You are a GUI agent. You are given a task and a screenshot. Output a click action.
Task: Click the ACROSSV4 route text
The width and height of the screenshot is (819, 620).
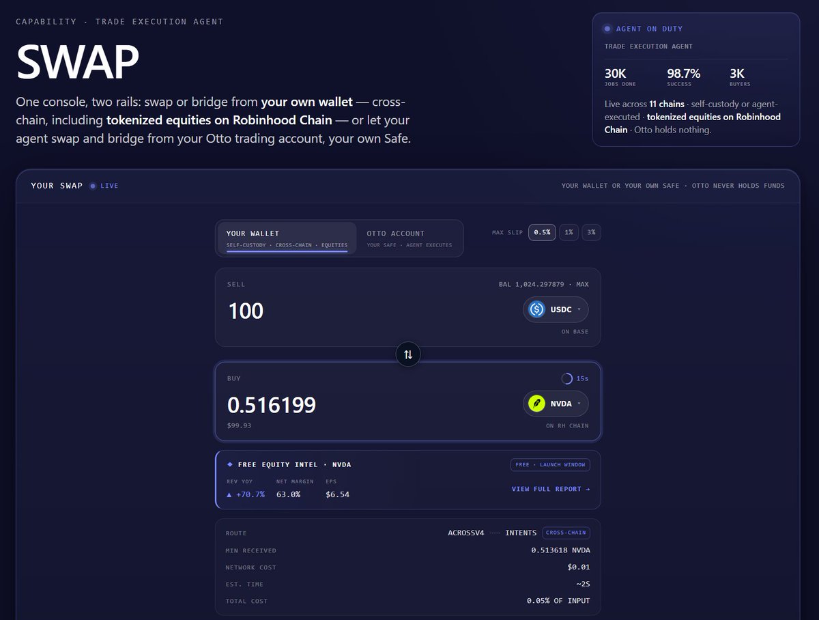[466, 533]
